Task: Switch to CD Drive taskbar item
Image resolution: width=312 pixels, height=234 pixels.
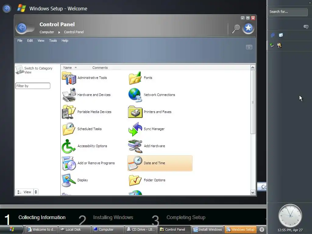Action: (141, 229)
